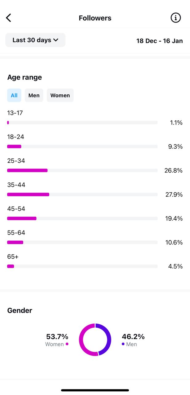Tap the 25-34 age bar
Viewport: 190px width, 395px height.
click(83, 170)
